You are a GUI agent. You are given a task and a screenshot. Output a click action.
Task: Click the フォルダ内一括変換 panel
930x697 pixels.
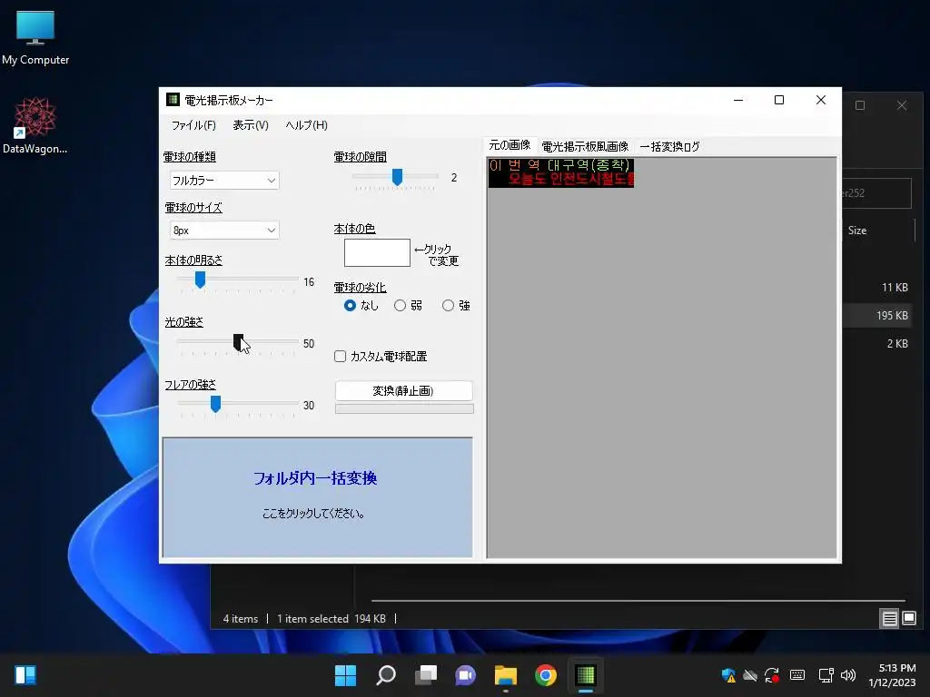coord(317,498)
